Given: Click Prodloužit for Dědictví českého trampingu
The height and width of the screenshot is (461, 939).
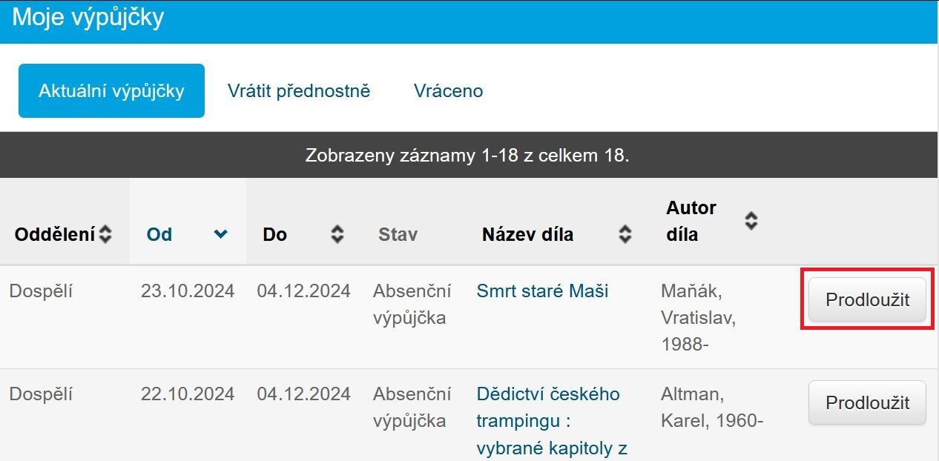Looking at the screenshot, I should click(x=867, y=402).
